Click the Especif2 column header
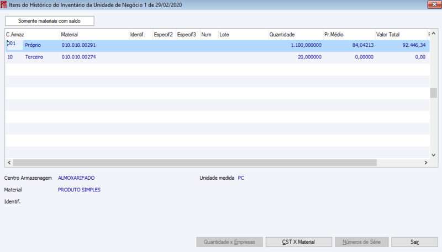 coord(164,35)
